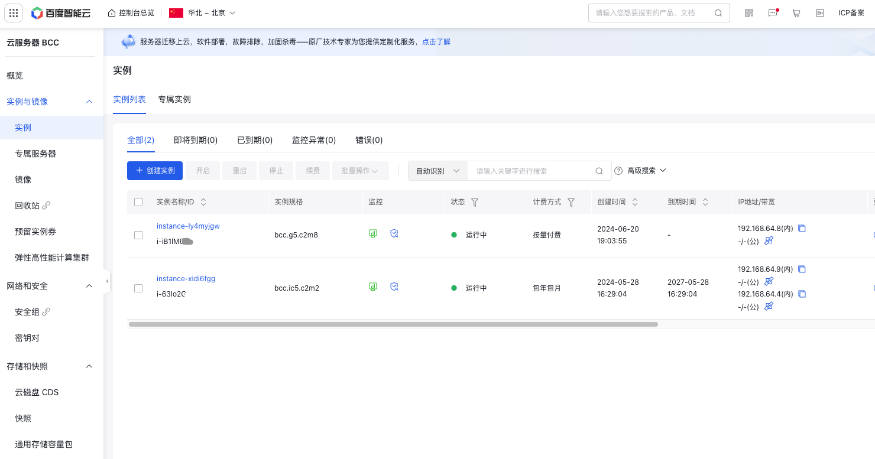Click the search magnifier in top search box

click(718, 13)
